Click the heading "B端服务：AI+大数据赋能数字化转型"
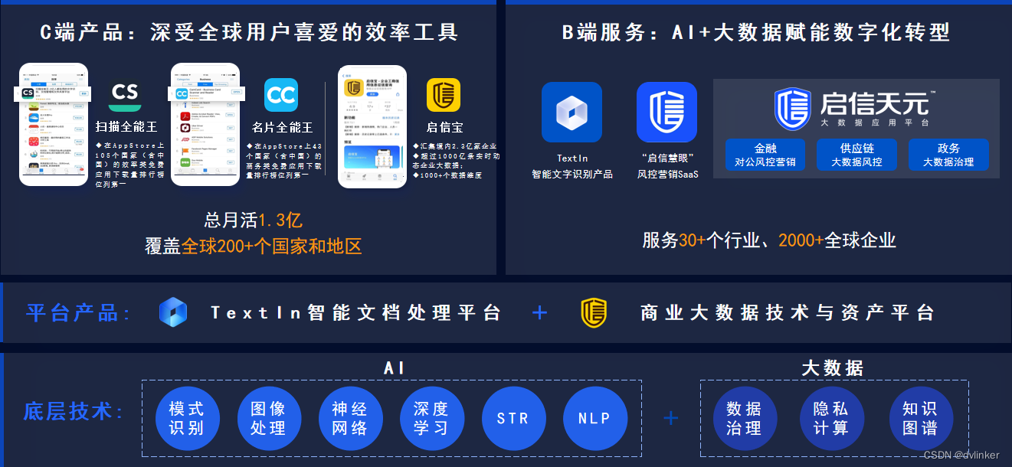 click(x=756, y=32)
